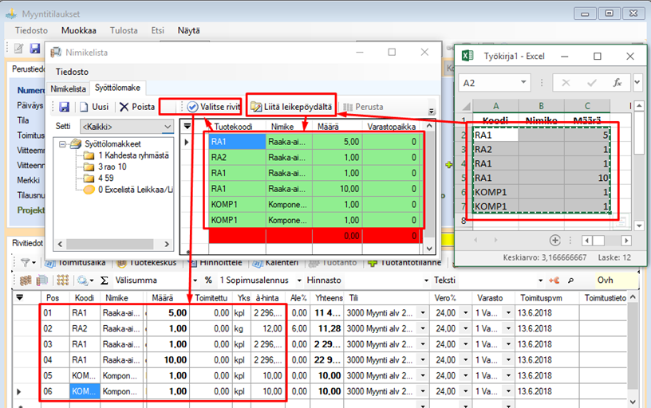Click the Excel insert function fx icon
The width and height of the screenshot is (651, 408).
(x=617, y=83)
